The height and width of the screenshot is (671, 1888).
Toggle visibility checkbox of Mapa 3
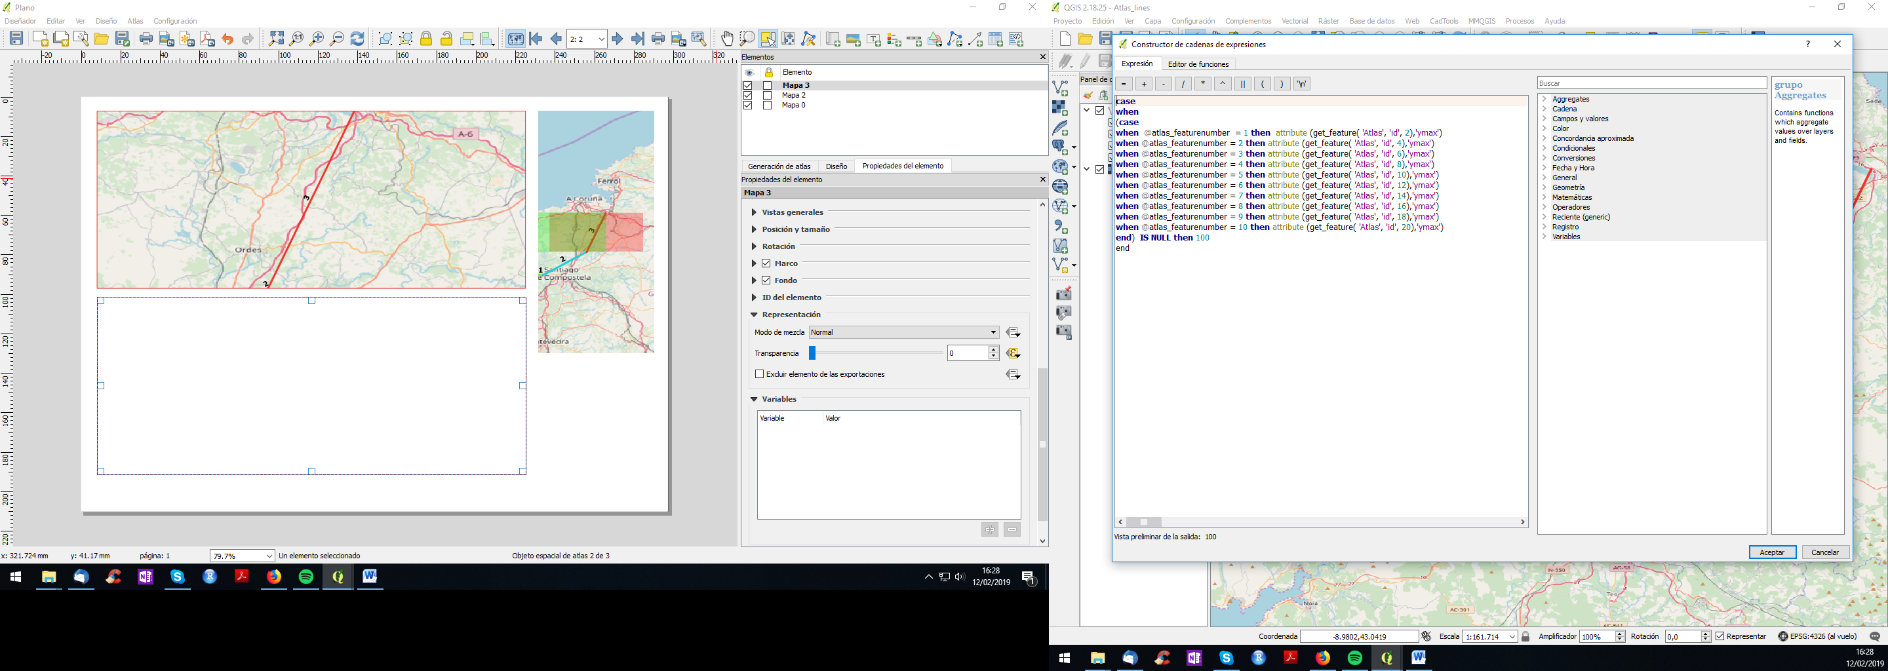click(x=748, y=86)
